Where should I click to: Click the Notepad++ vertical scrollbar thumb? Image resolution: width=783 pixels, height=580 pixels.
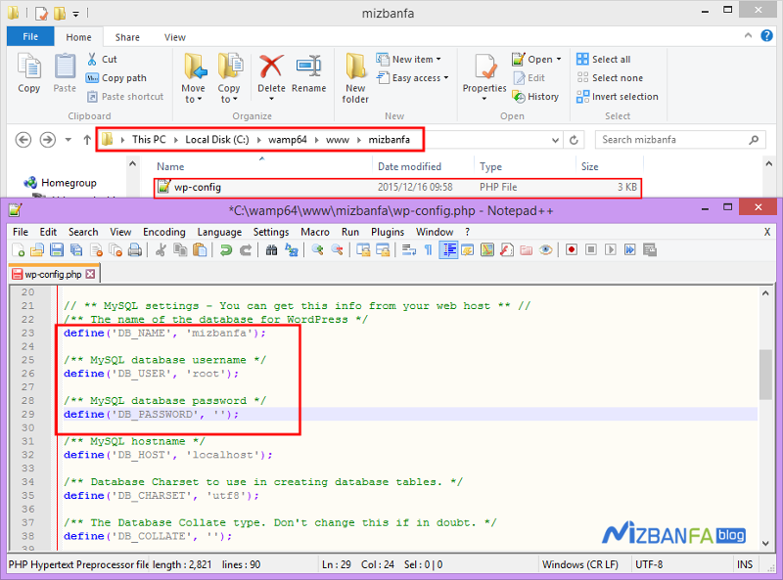pos(765,375)
